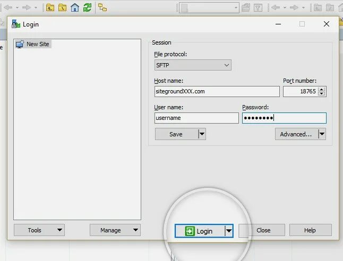Viewport: 343px width, 261px height.
Task: Click the parent directory folder icon
Action: 50,8
